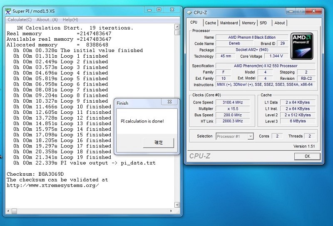The image size is (333, 226).
Task: Click the Name field 'AMD Phenom II Black Edition'
Action: [x=252, y=37]
